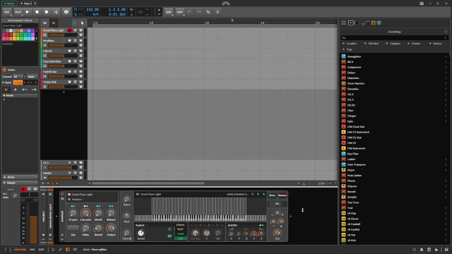This screenshot has height=254, width=452.
Task: Click the snowflake freeze icon in Sampler
Action: (169, 229)
